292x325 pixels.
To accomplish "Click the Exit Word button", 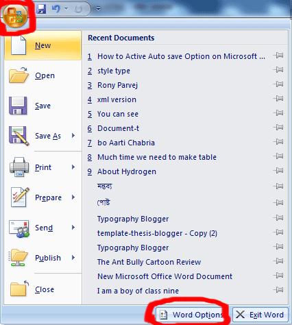I will pos(260,315).
